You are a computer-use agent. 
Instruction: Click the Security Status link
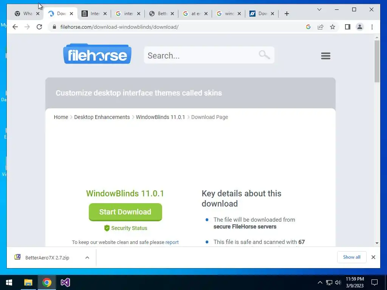(x=129, y=228)
